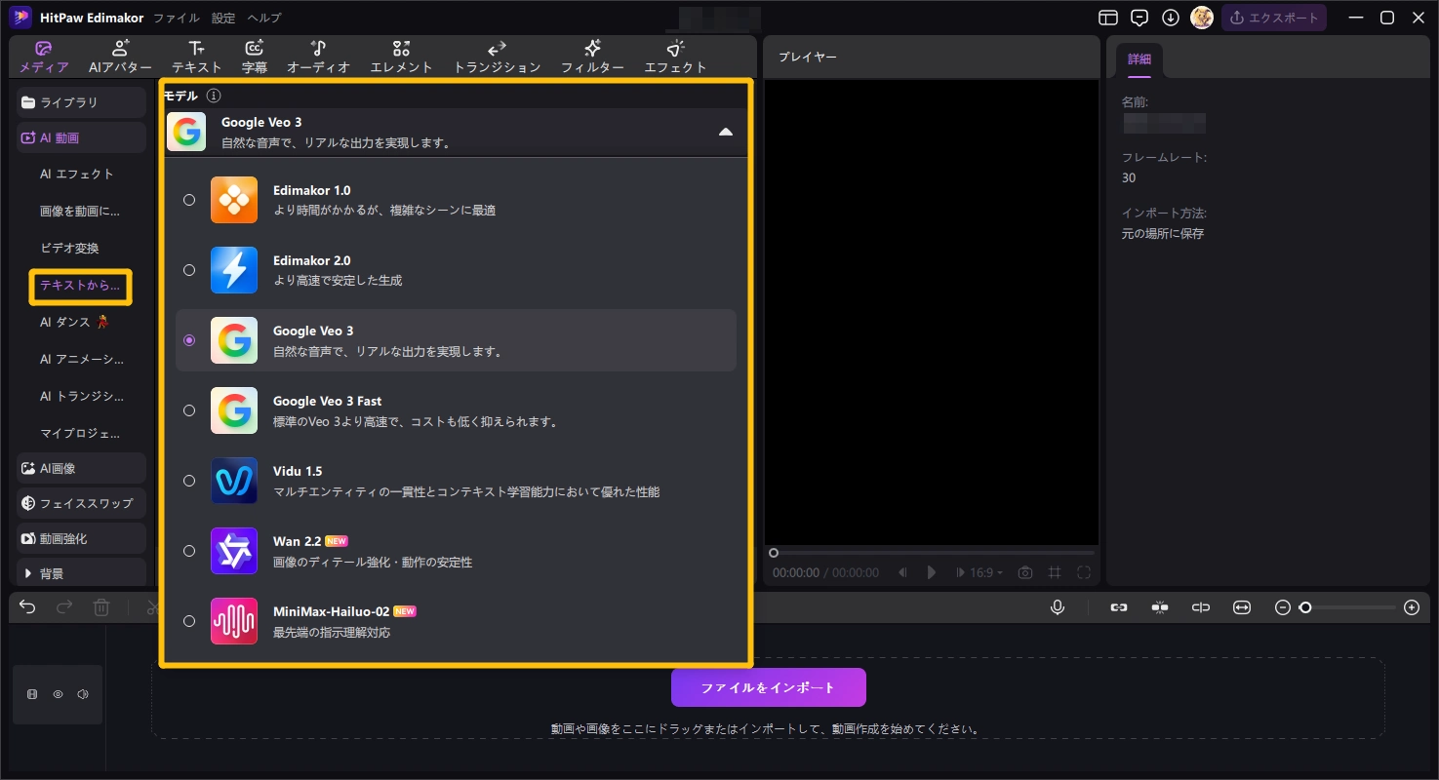Adjust the timeline zoom slider
1439x780 pixels.
click(1306, 606)
